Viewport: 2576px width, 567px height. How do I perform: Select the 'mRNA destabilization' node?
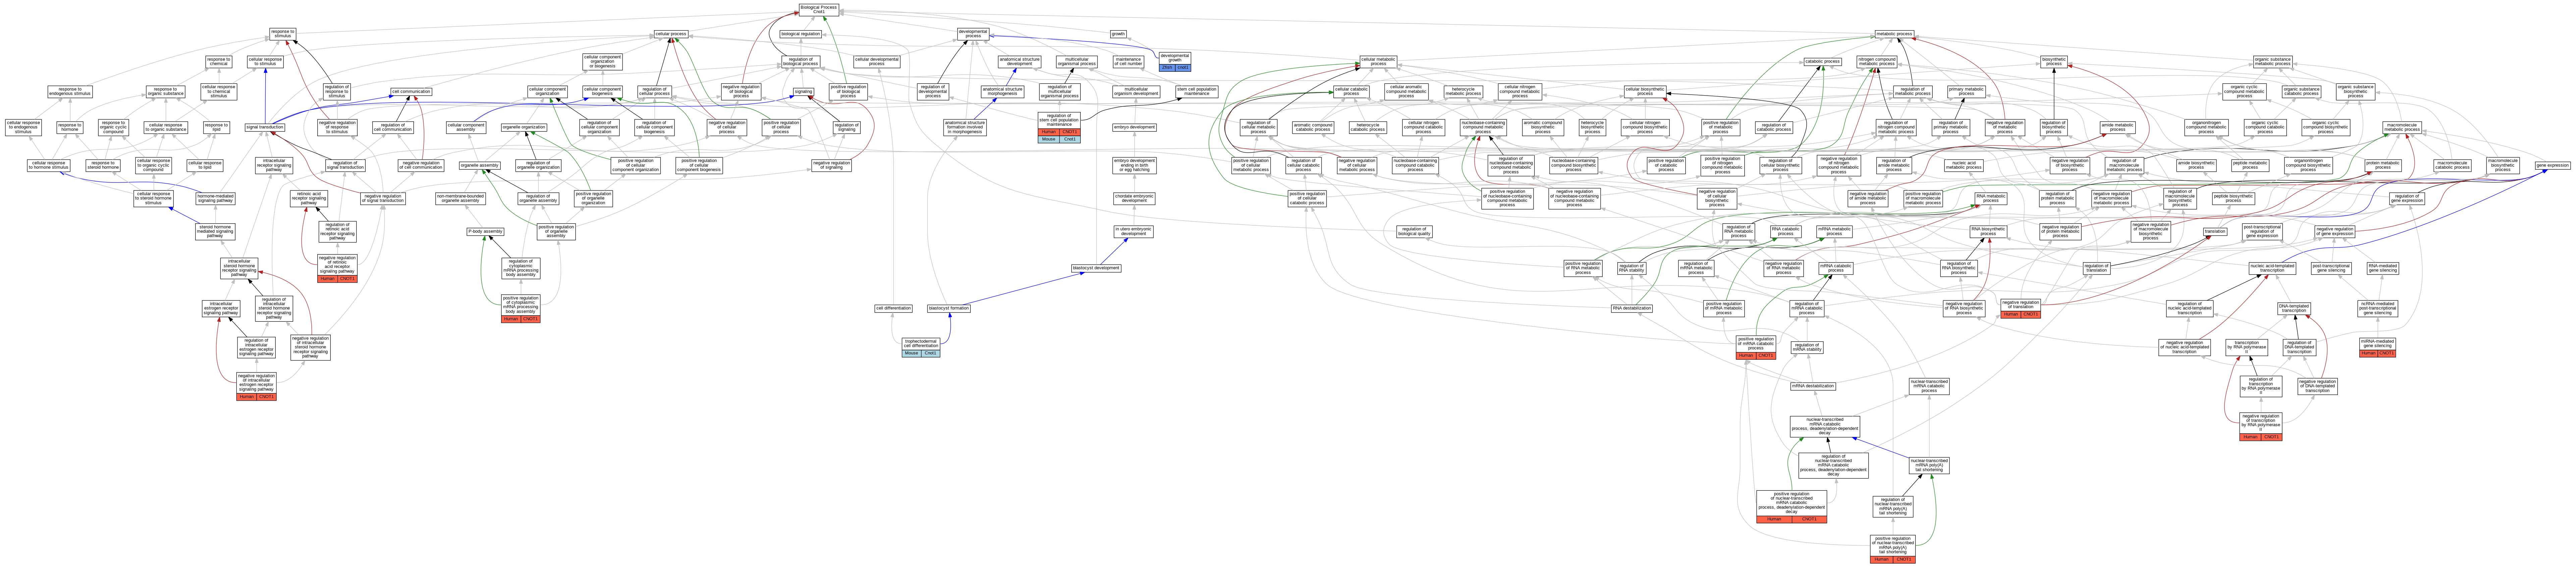click(x=1813, y=386)
